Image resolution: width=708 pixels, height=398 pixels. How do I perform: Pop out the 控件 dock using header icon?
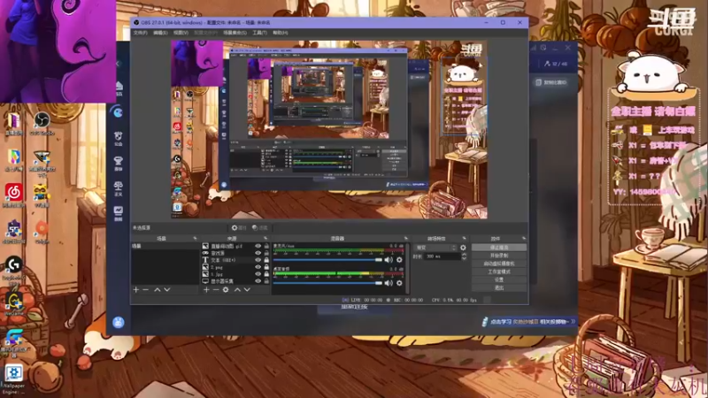coord(524,238)
